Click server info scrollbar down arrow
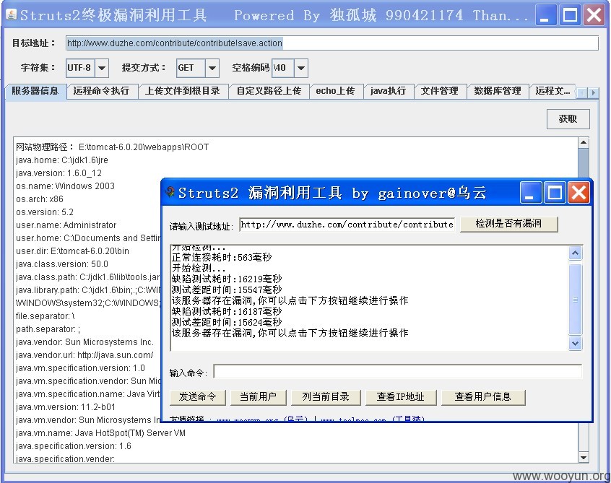This screenshot has width=611, height=483. pyautogui.click(x=584, y=458)
